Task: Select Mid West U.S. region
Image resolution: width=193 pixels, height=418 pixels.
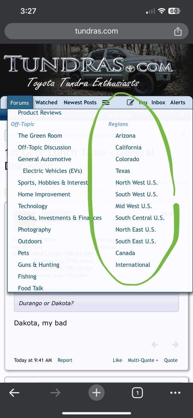Action: point(134,206)
